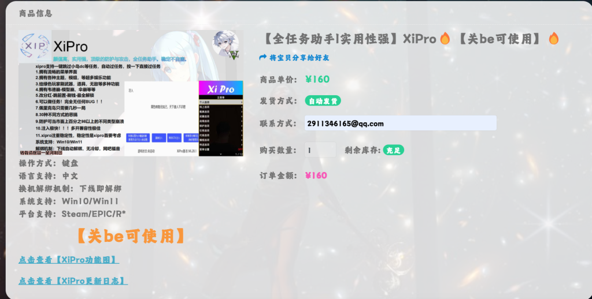Click the green 充足 stock badge
Viewport: 592px width, 299px height.
pos(393,150)
